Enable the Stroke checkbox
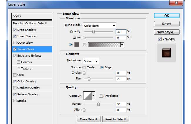Viewport: 191px width, 124px height. pos(15,101)
